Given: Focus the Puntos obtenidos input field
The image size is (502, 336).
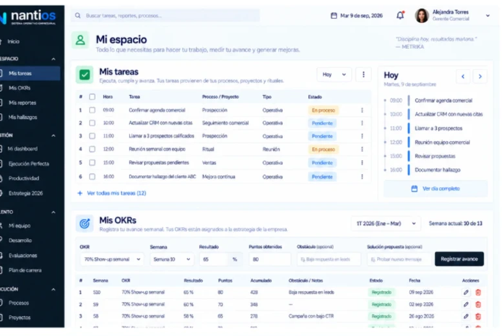Looking at the screenshot, I should click(270, 259).
